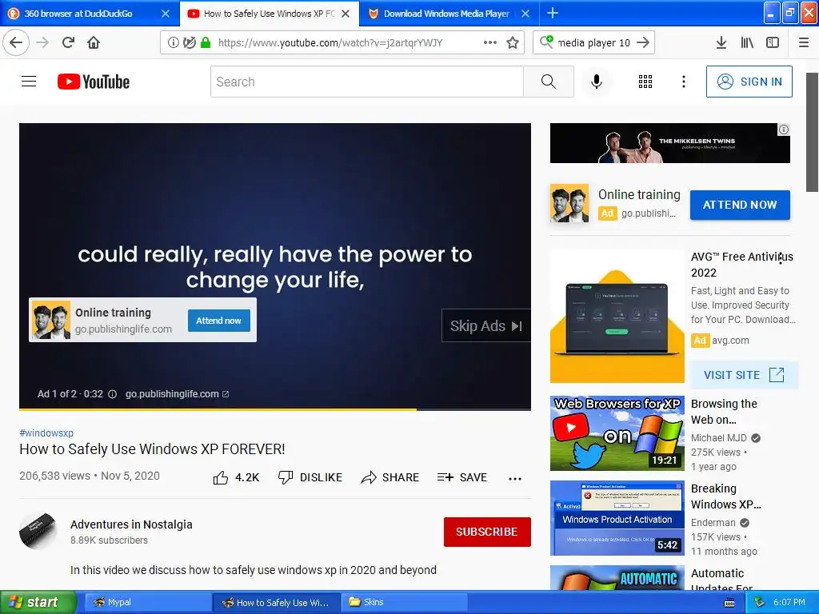
Task: Open the browser home page
Action: 94,42
